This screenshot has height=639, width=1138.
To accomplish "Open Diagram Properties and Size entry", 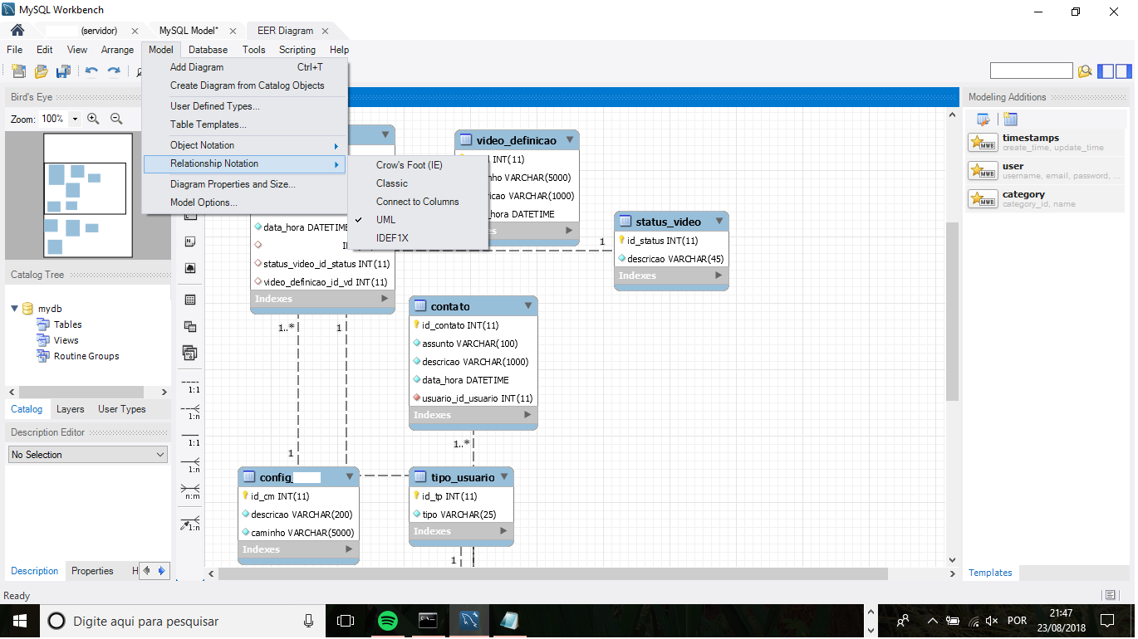I will click(244, 184).
